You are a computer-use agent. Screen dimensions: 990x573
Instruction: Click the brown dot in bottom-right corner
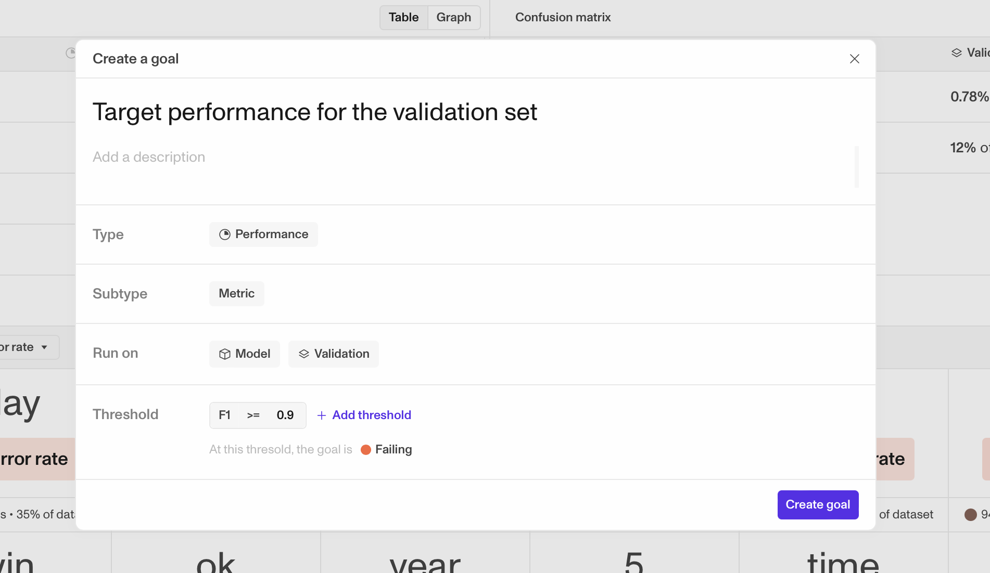pyautogui.click(x=970, y=515)
